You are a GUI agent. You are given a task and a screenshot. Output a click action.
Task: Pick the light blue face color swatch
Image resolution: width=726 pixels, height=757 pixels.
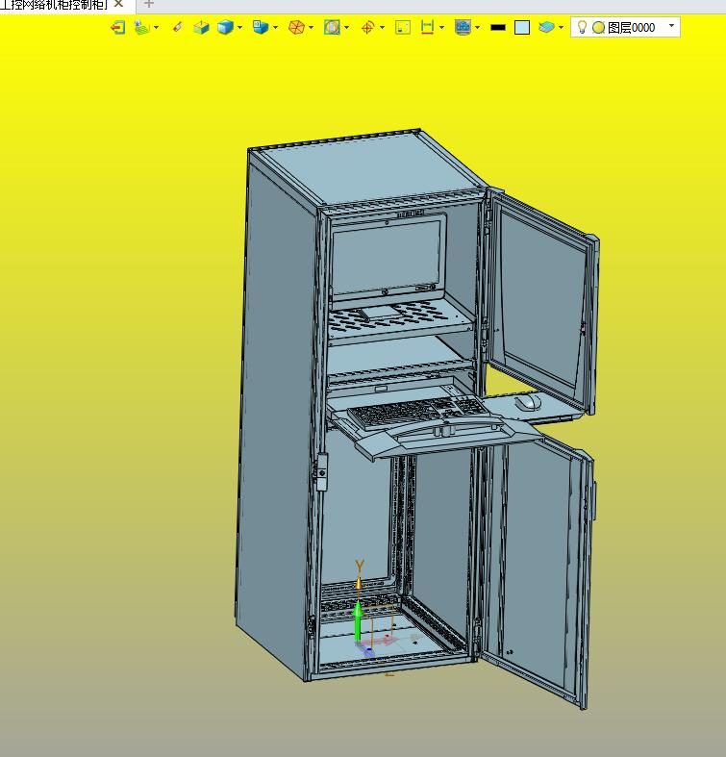522,28
